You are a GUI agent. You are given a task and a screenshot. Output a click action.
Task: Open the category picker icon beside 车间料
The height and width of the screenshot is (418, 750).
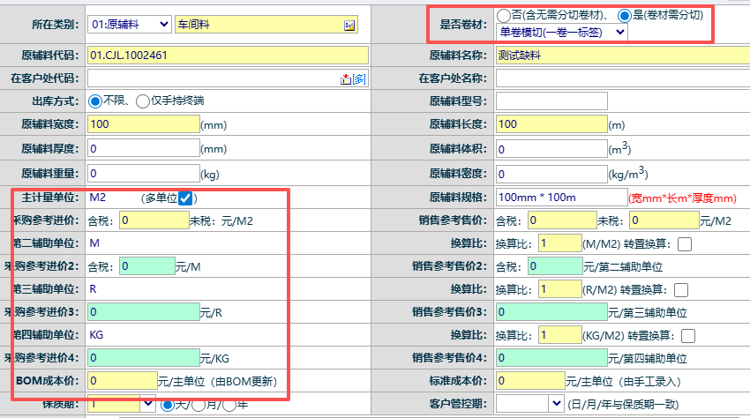point(349,26)
